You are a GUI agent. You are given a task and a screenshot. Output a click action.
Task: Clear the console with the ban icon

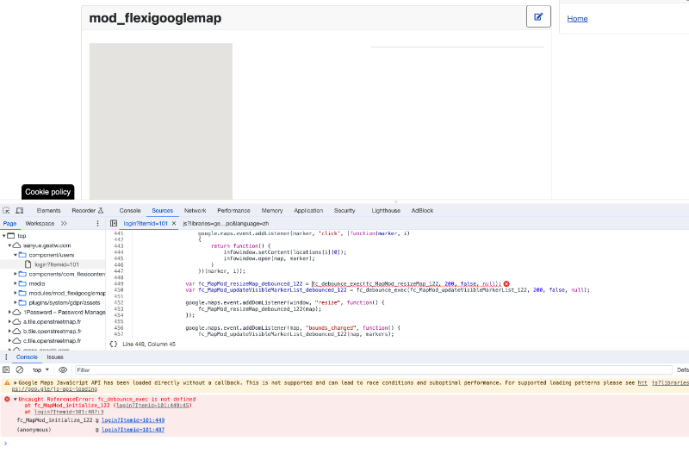(x=19, y=370)
